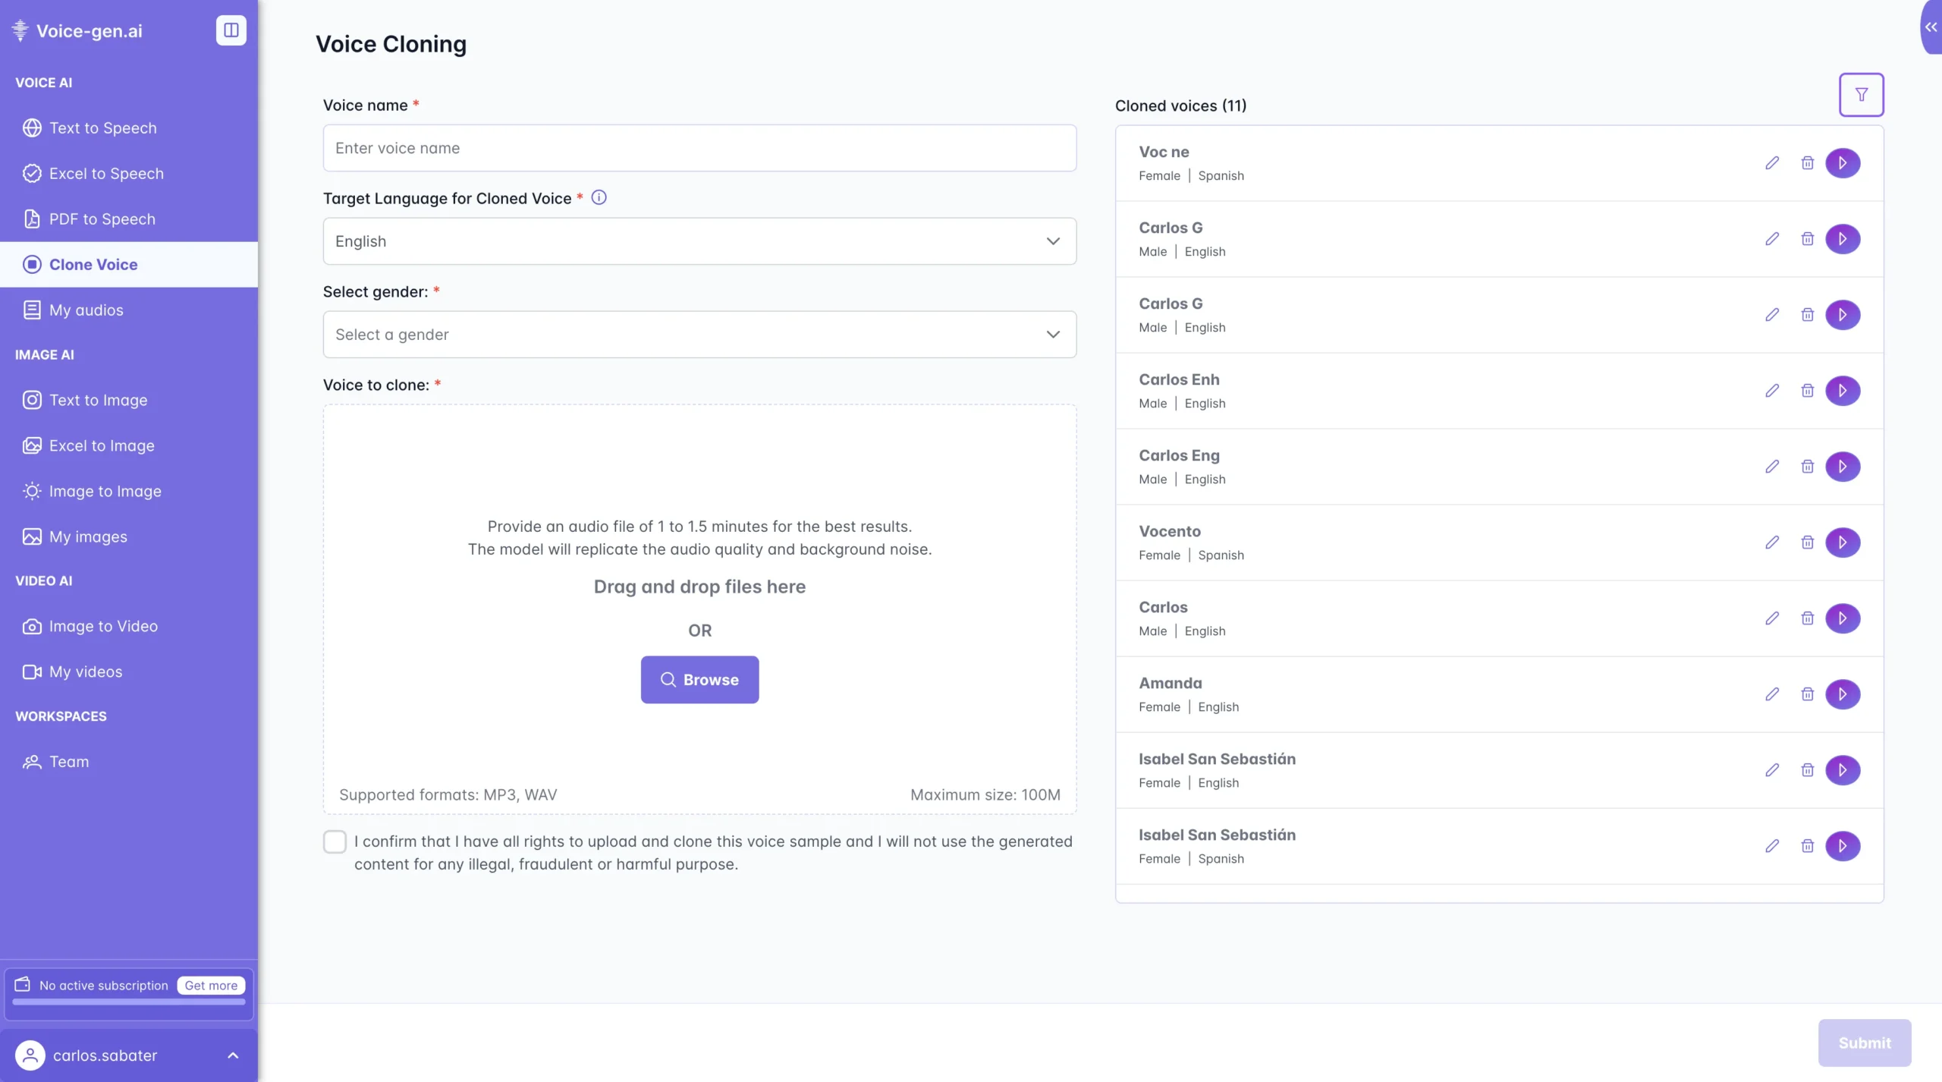The image size is (1942, 1082).
Task: Delete the Vocento cloned voice
Action: 1808,542
